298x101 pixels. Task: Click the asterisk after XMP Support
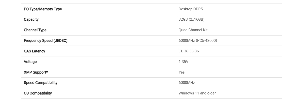tap(47, 72)
